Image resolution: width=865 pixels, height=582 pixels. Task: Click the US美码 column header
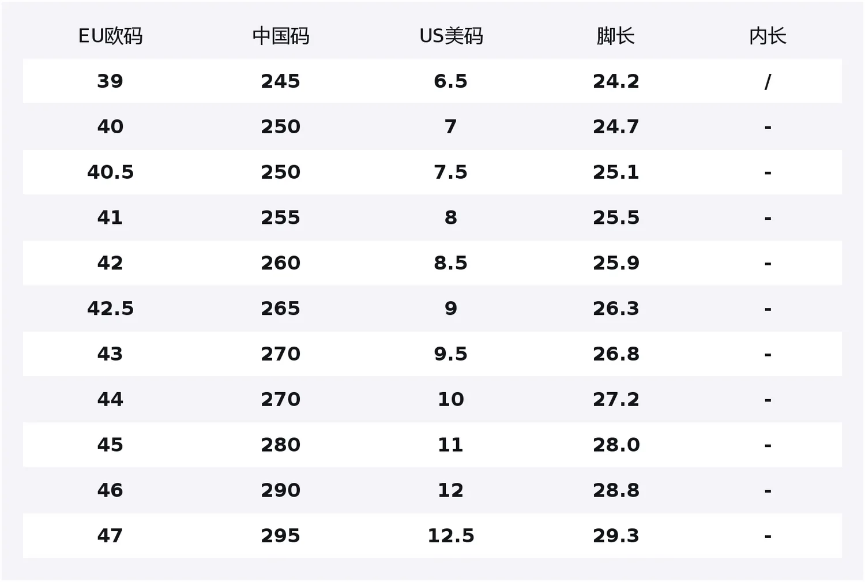(x=451, y=36)
